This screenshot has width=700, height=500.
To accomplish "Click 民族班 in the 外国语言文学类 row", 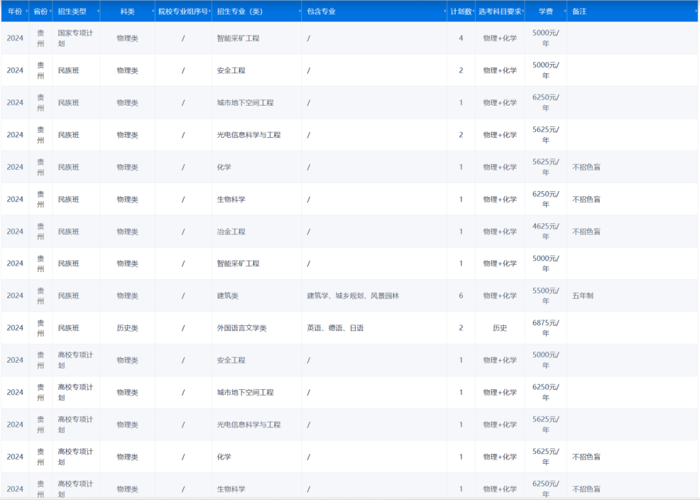I will point(68,328).
